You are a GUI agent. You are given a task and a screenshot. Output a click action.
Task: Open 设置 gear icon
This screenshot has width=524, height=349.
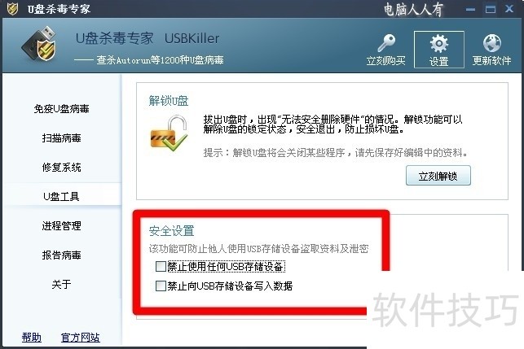click(x=438, y=44)
